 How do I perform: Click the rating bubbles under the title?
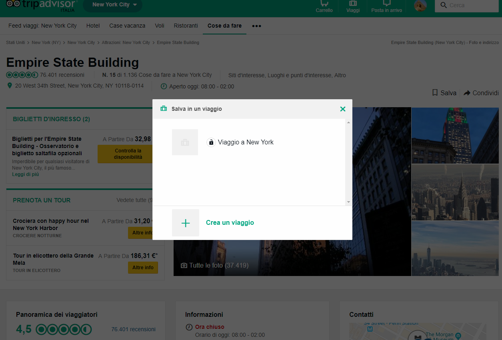pos(22,75)
